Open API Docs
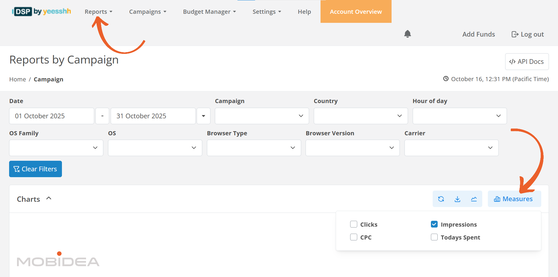 coord(527,62)
